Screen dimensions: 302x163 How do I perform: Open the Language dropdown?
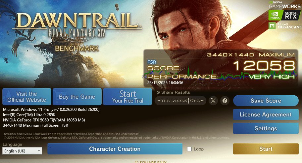[x=22, y=151]
